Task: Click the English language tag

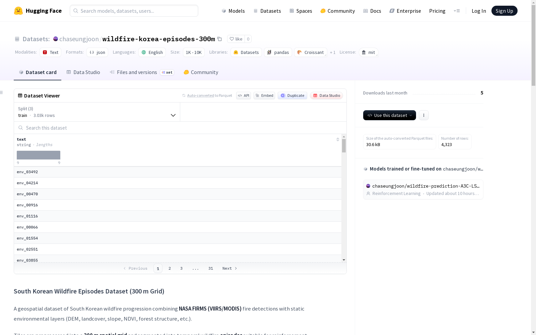Action: (x=152, y=52)
